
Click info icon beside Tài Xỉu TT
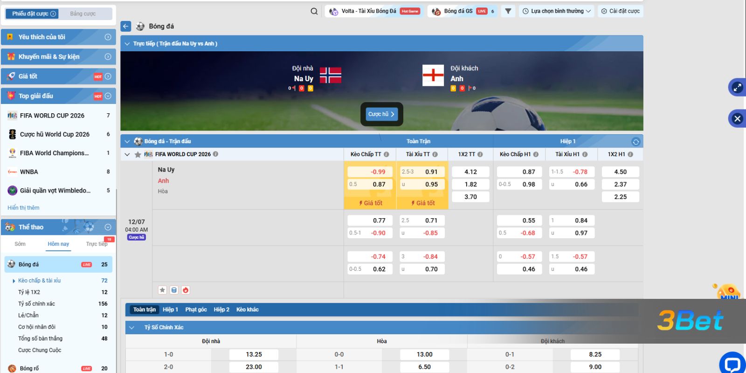pos(435,154)
